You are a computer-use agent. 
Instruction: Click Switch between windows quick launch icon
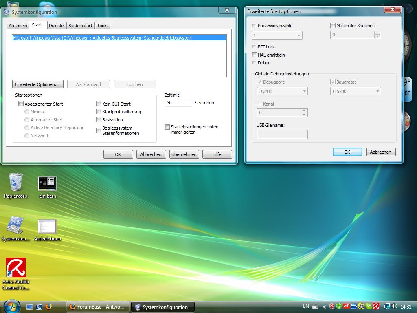point(39,307)
